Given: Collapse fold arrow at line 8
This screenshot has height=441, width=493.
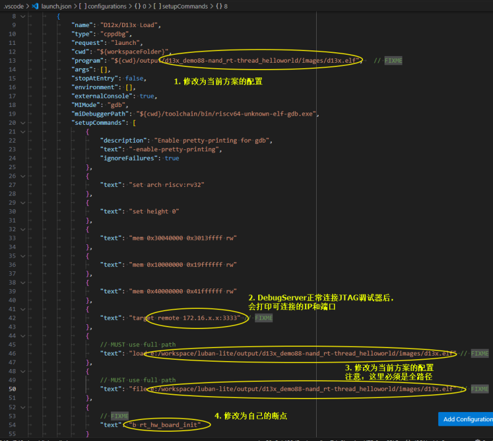Looking at the screenshot, I should click(23, 17).
